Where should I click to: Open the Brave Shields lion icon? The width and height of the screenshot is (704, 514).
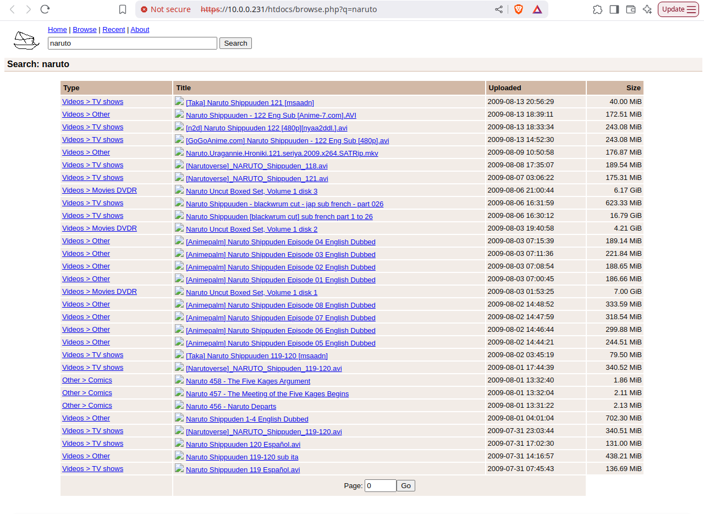click(x=518, y=9)
